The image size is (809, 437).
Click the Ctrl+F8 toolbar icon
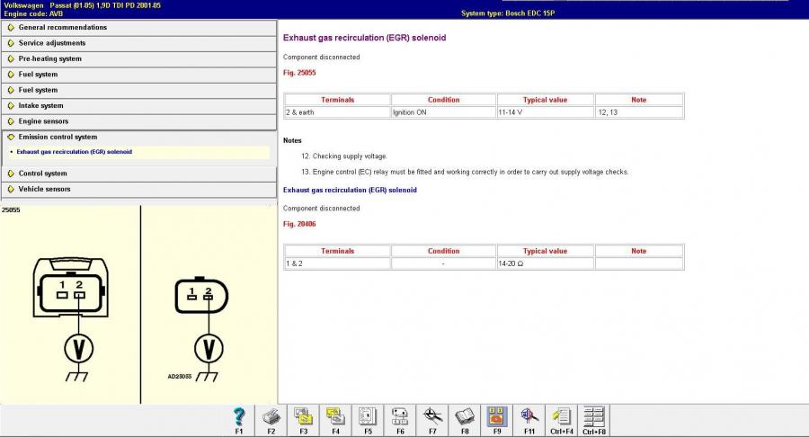point(593,416)
